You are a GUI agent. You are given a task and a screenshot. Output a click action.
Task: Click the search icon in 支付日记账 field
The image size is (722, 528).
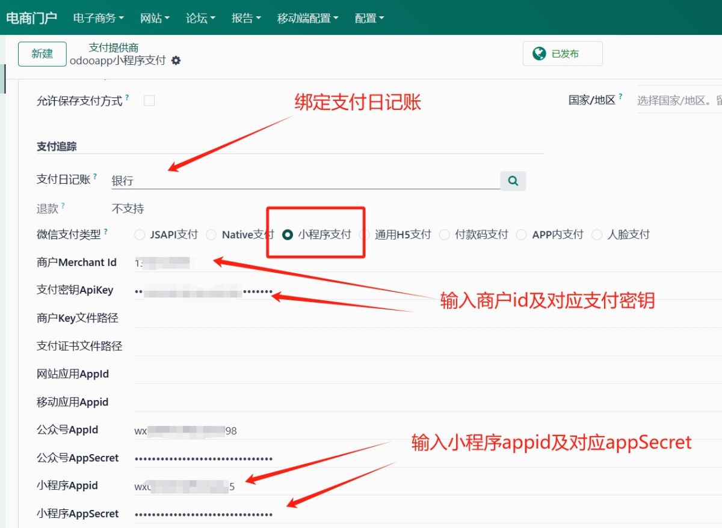point(513,180)
